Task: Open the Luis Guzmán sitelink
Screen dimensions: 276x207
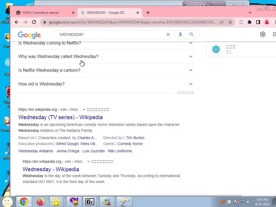Action: coord(94,151)
